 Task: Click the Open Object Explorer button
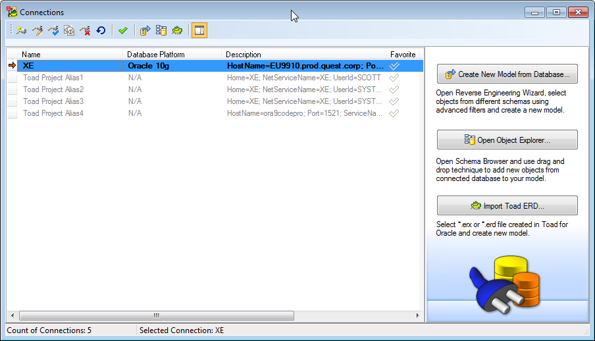507,140
